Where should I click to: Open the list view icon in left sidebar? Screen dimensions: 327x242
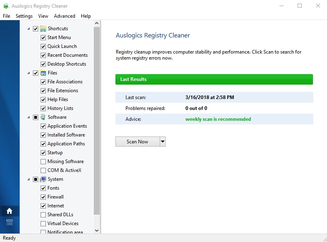(x=9, y=222)
